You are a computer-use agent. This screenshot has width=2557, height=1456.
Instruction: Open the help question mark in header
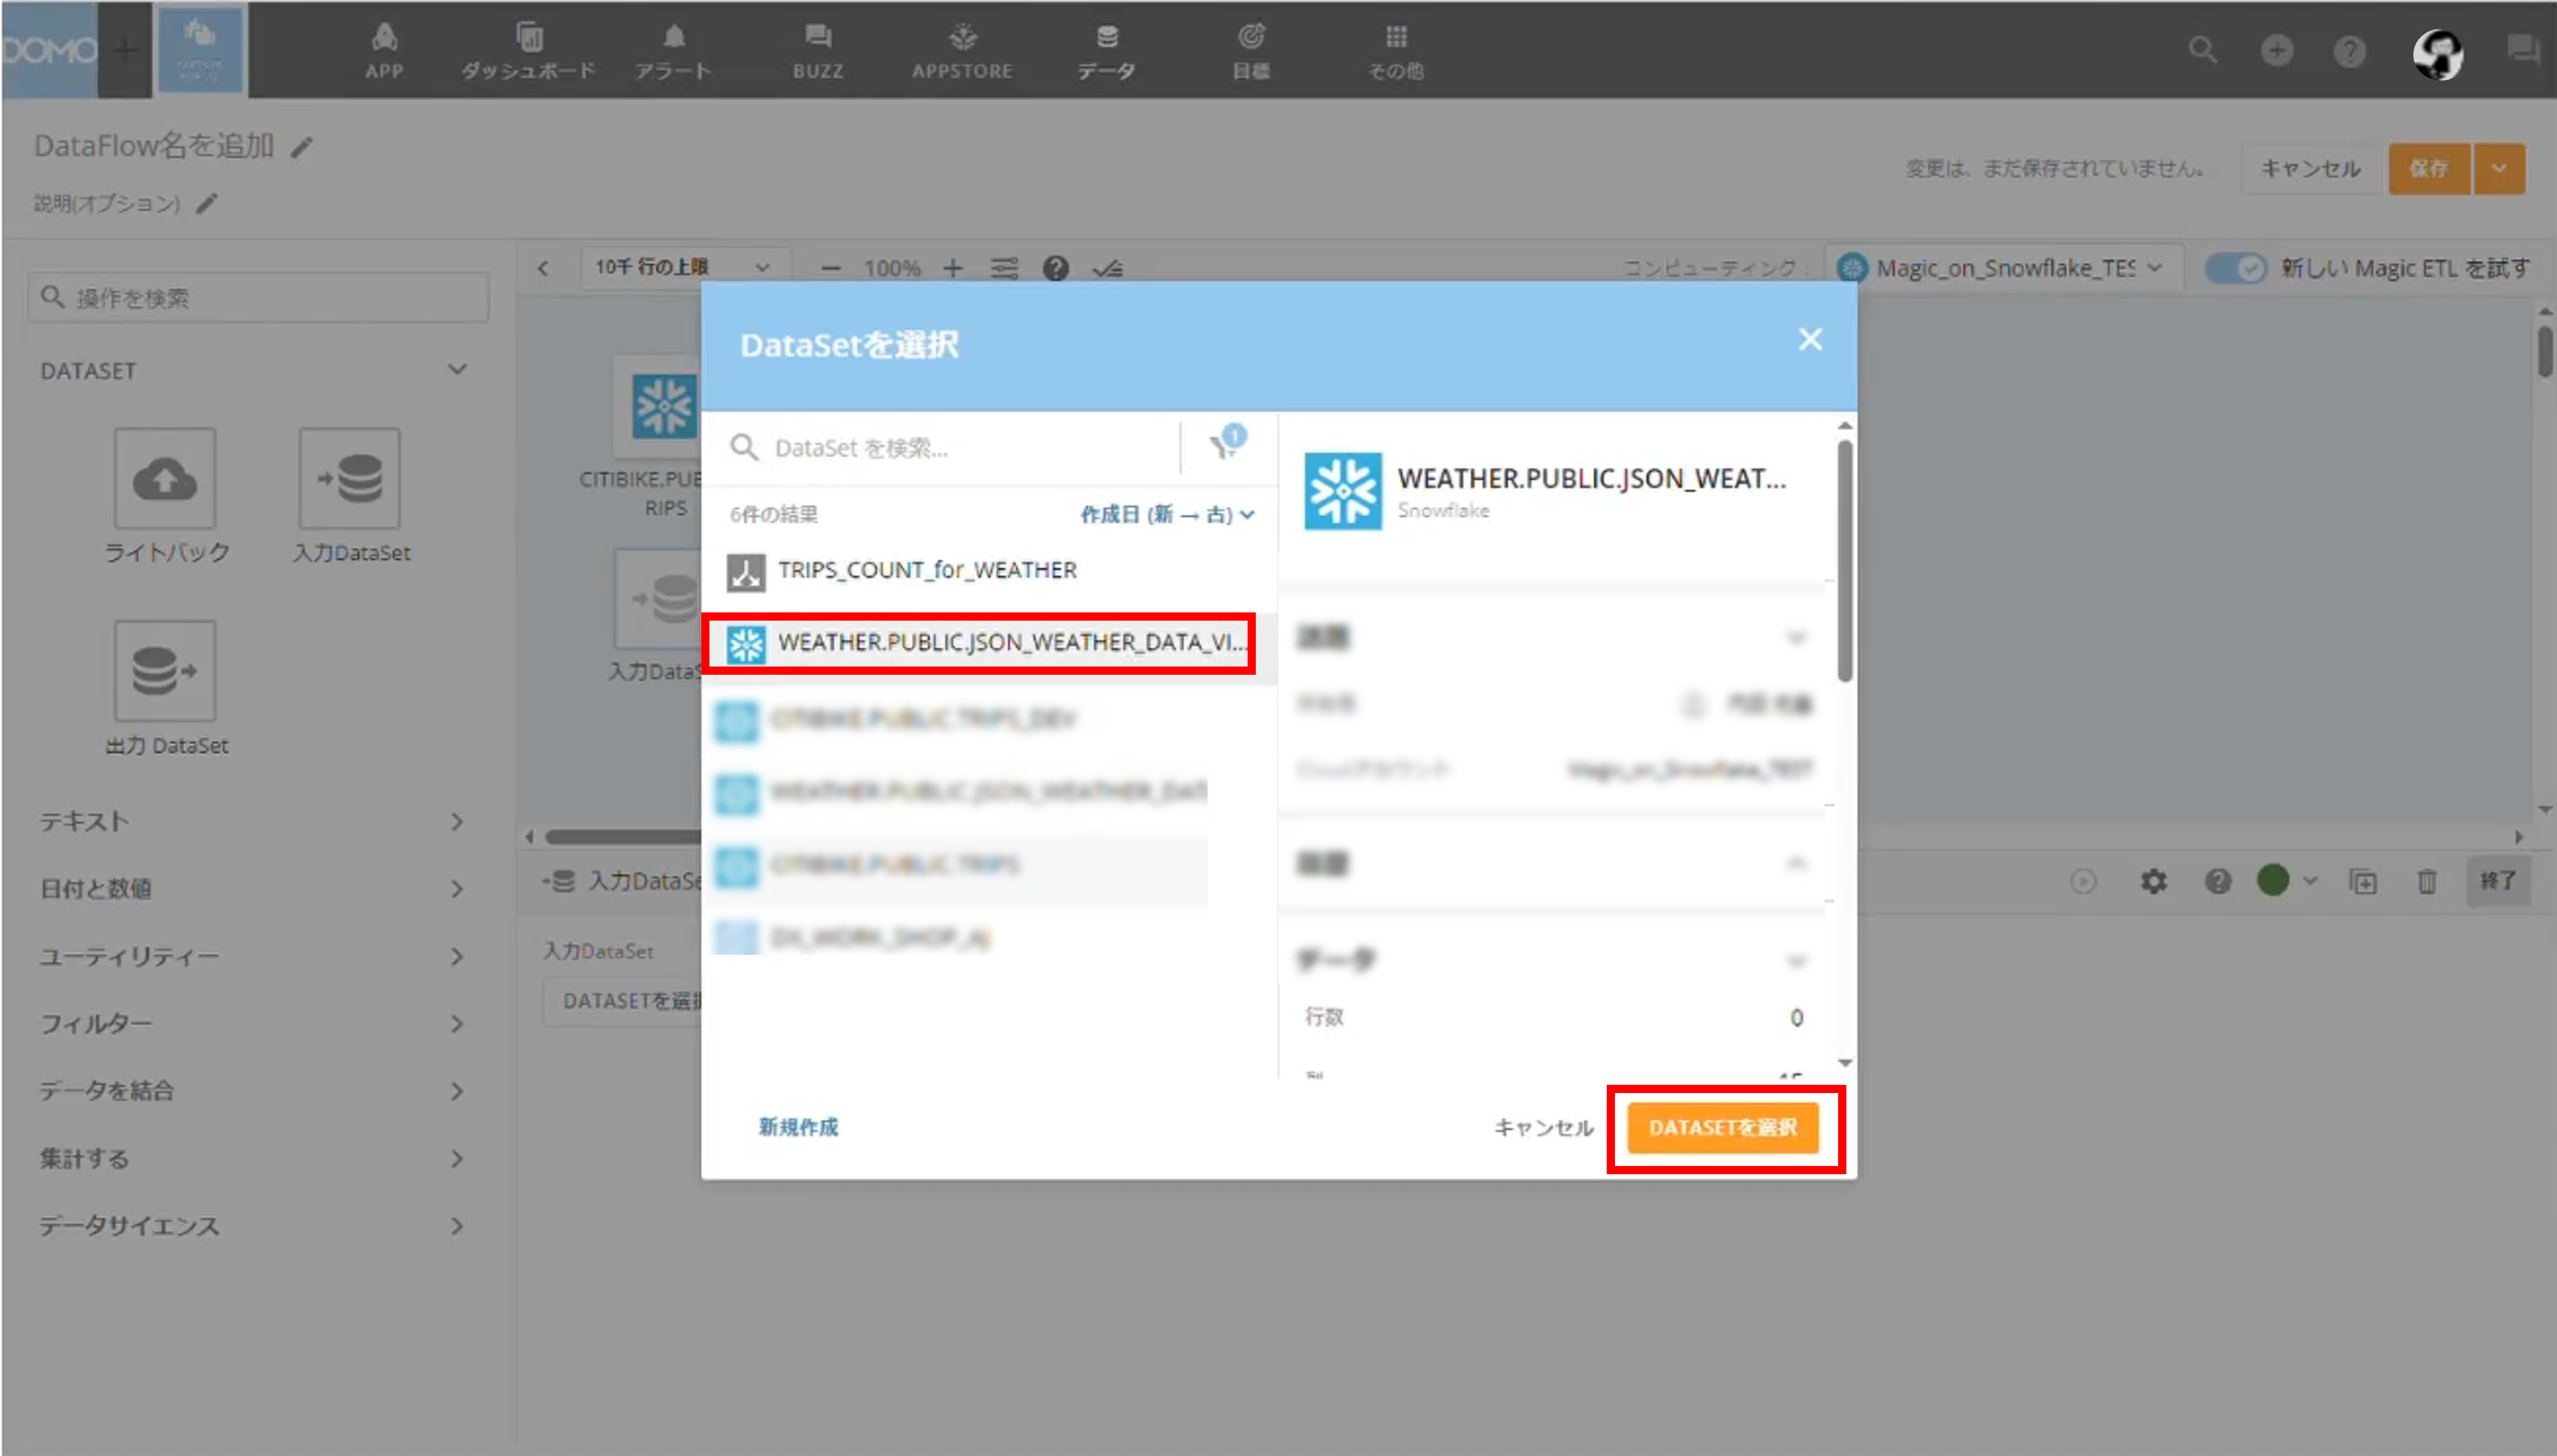2350,50
